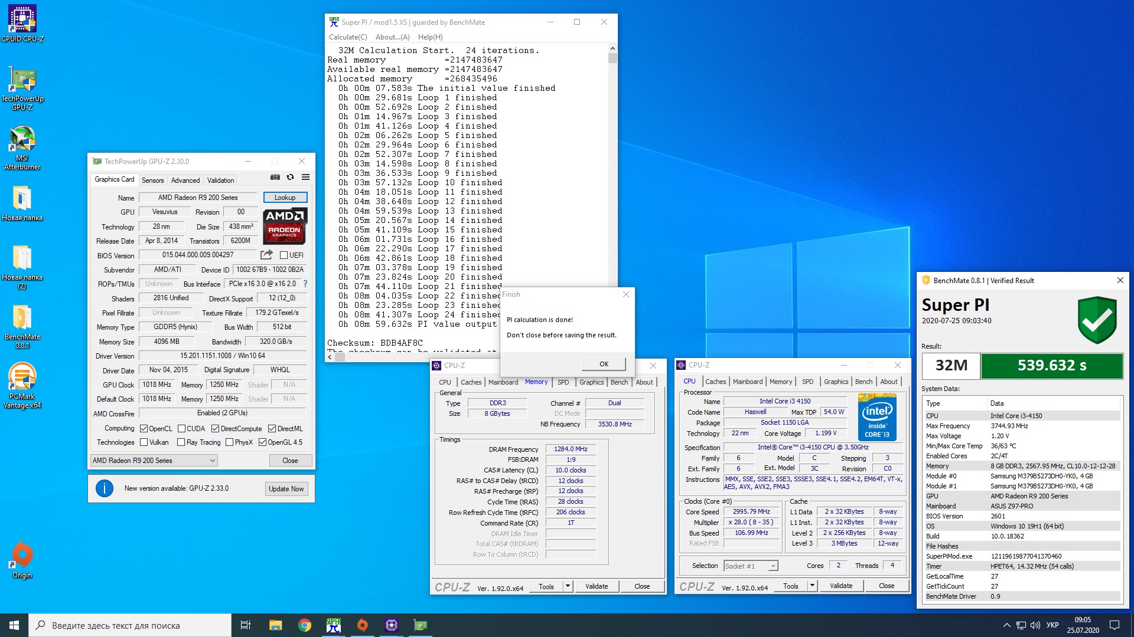Toggle the CUDA checkbox
1134x637 pixels.
(181, 429)
